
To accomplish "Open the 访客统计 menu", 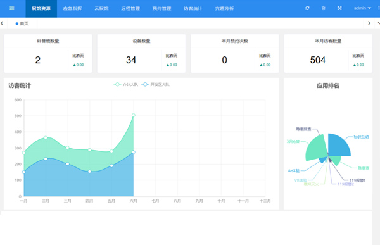I will (193, 9).
